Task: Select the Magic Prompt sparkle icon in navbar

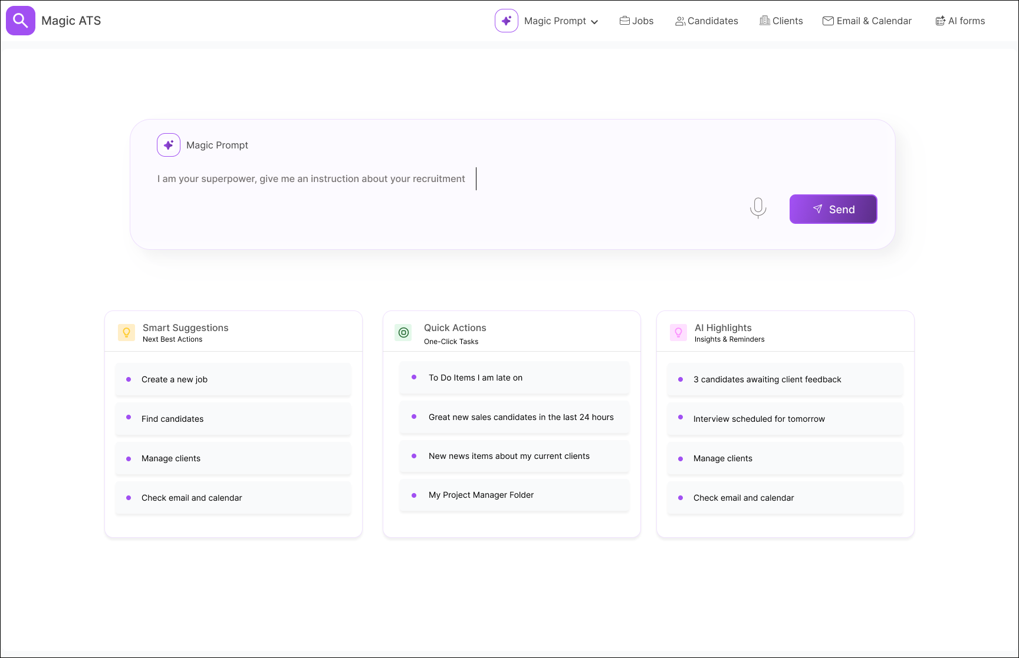Action: click(x=506, y=20)
